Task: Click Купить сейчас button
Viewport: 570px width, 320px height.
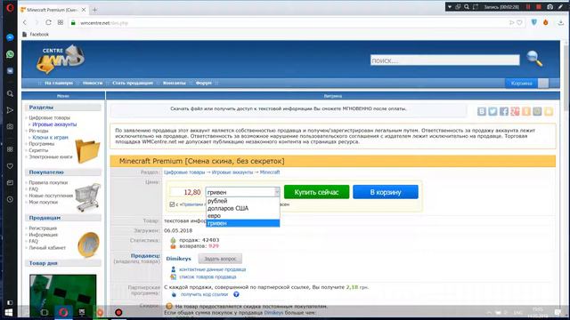Action: (317, 192)
